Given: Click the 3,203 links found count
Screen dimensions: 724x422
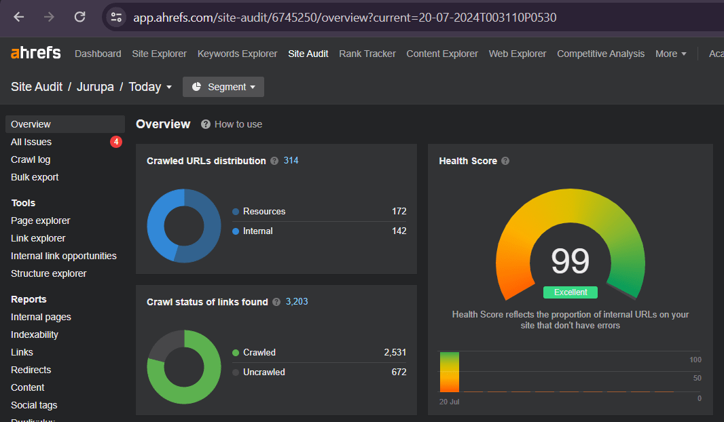Looking at the screenshot, I should (x=297, y=302).
